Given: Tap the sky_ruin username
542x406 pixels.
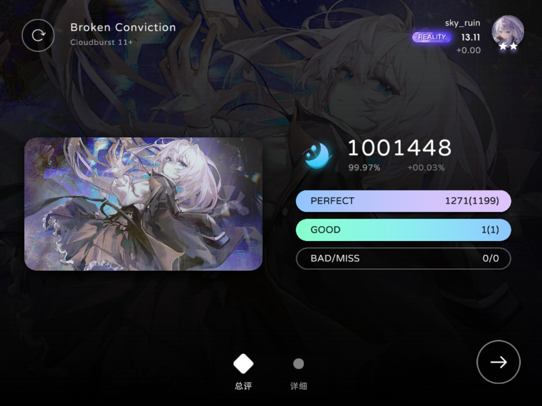Looking at the screenshot, I should pyautogui.click(x=462, y=23).
